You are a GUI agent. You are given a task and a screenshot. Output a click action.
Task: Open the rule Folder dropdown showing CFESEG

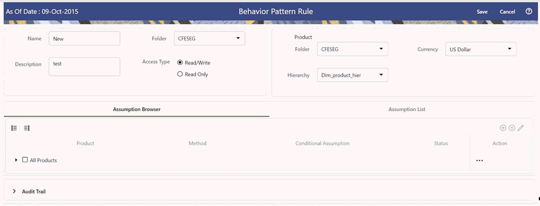pyautogui.click(x=209, y=39)
